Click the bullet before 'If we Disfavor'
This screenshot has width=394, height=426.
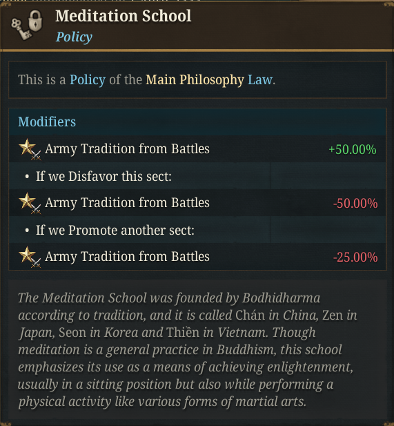27,177
